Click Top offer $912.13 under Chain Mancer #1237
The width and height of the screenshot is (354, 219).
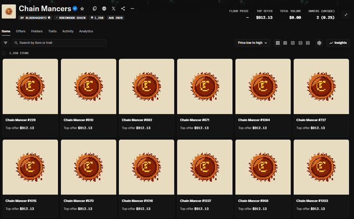coord(194,209)
